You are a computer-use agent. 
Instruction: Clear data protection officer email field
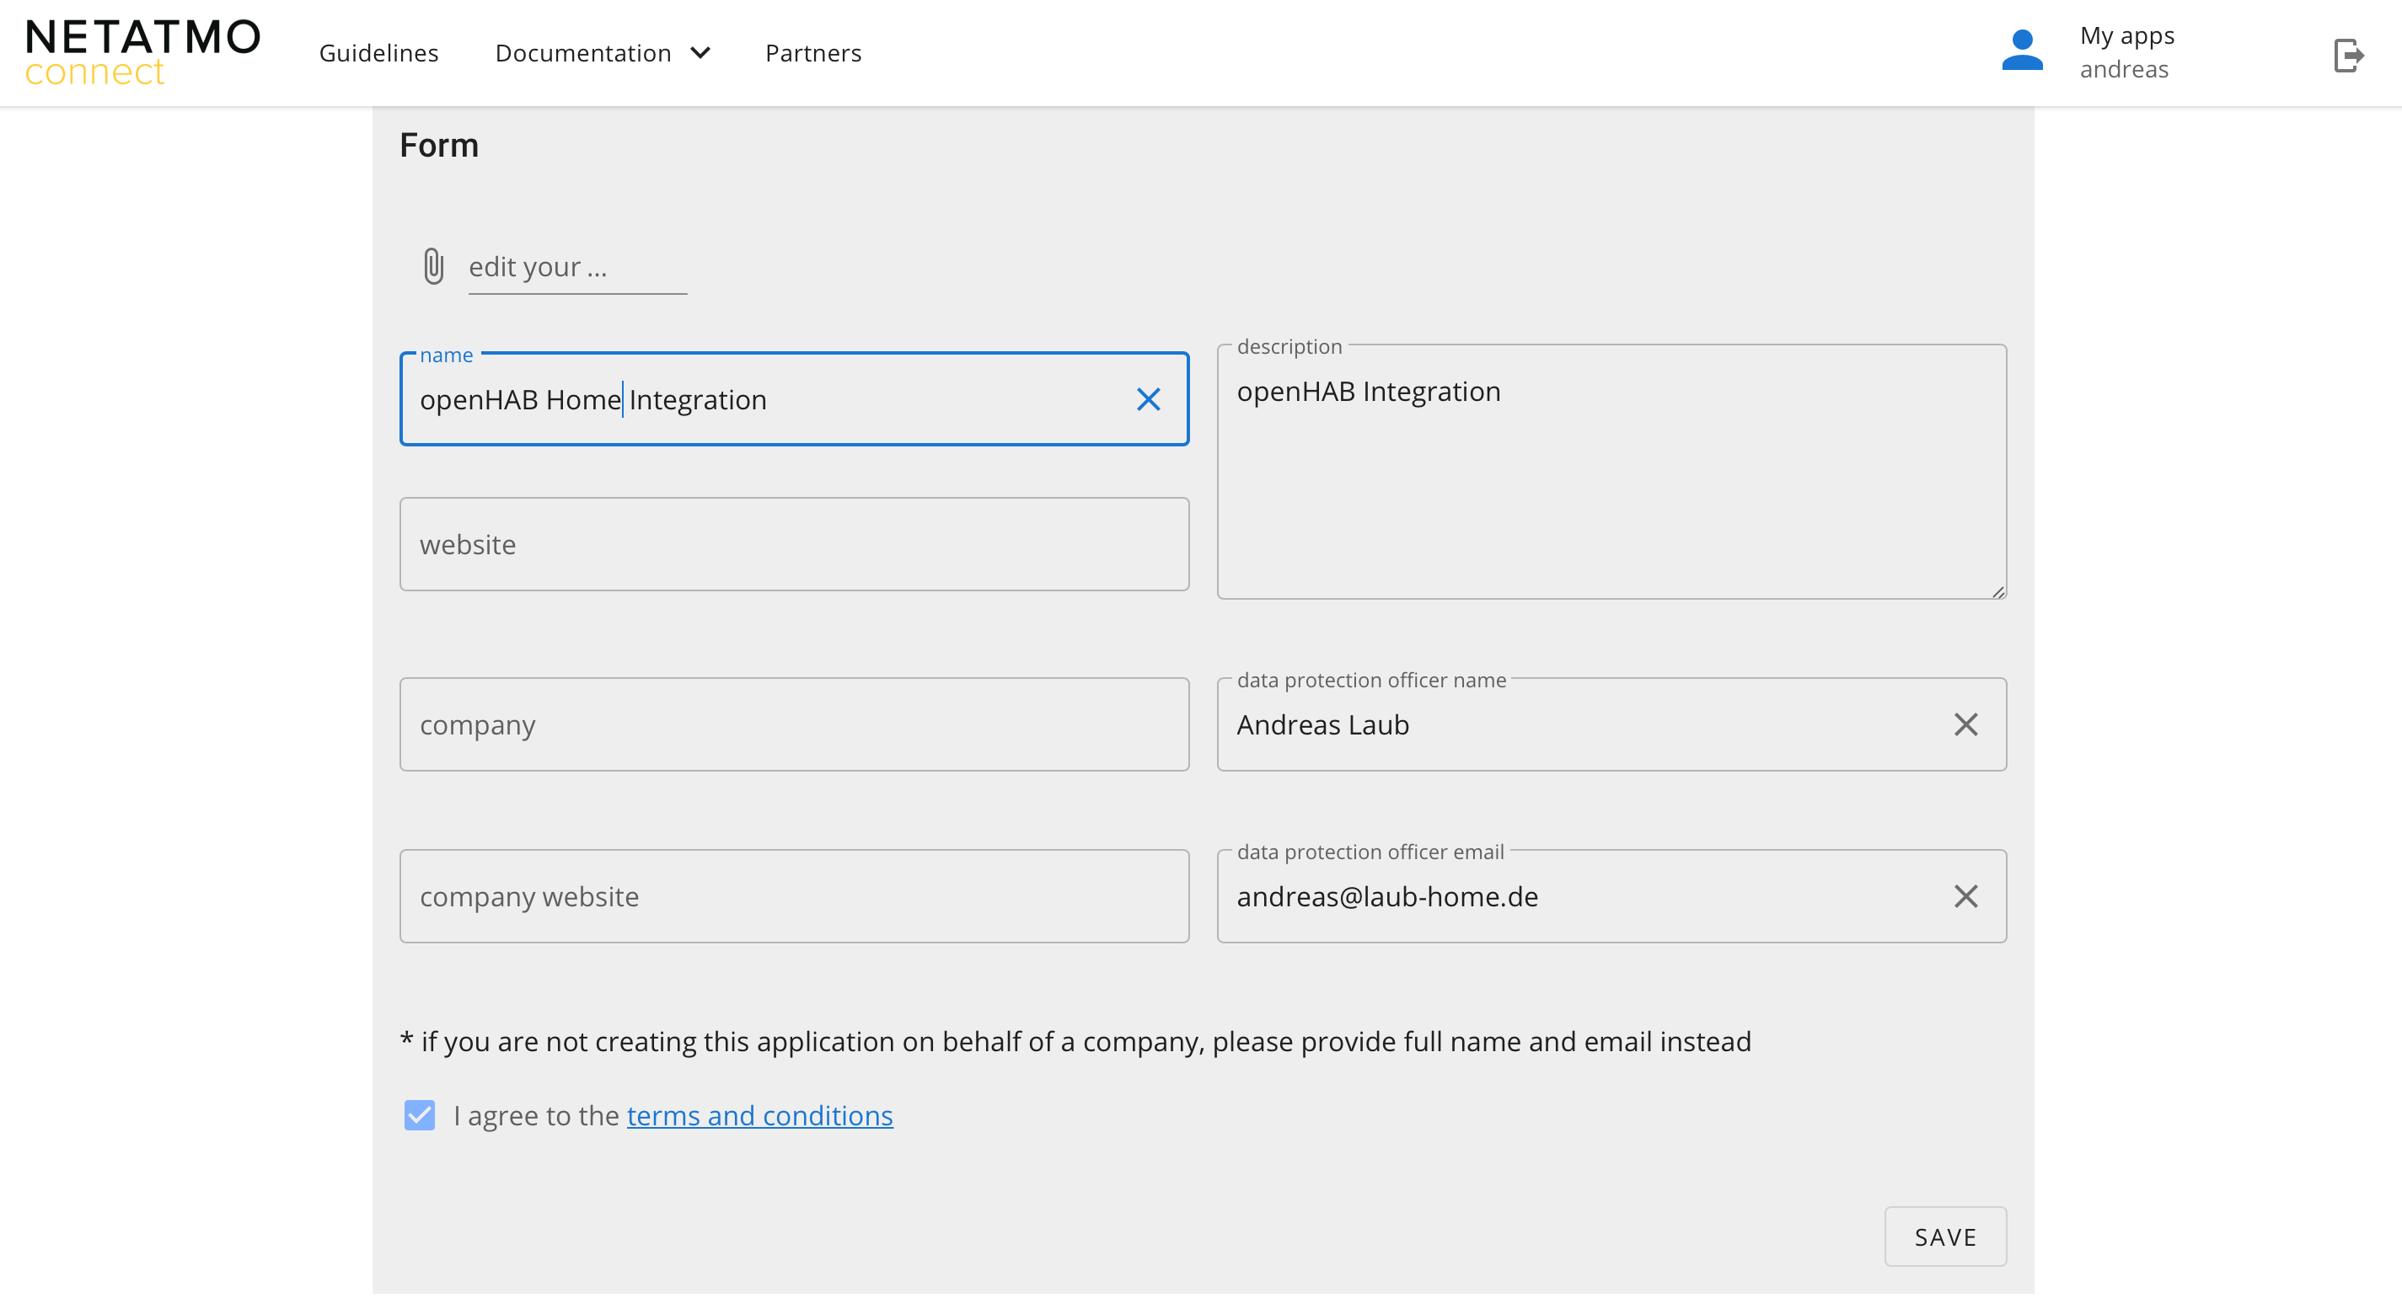pyautogui.click(x=1965, y=896)
